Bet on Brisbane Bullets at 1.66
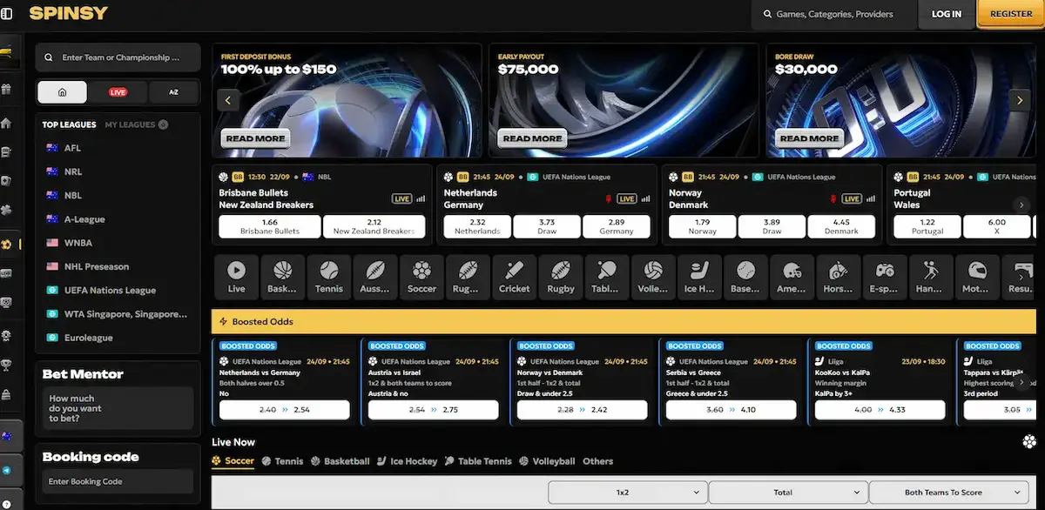1045x510 pixels. point(269,226)
